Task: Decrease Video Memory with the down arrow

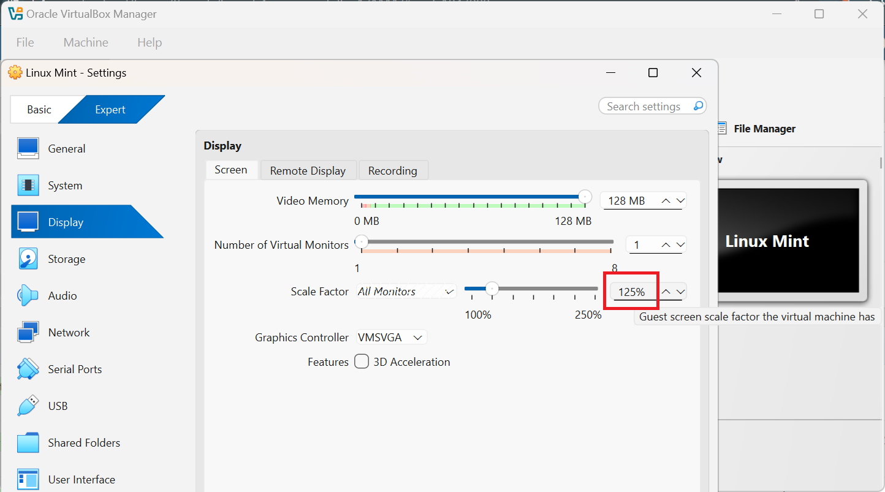Action: click(x=680, y=200)
